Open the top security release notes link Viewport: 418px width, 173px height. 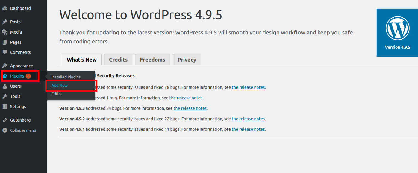click(x=248, y=87)
